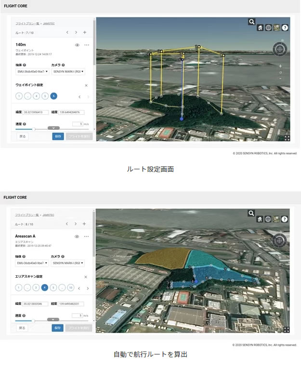The height and width of the screenshot is (366, 301).
Task: Open map help on 140m route map
Action: click(285, 28)
